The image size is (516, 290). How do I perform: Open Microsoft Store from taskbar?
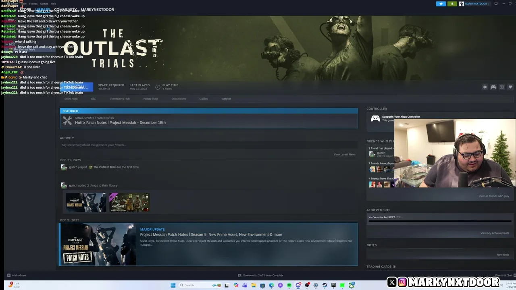pos(262,285)
